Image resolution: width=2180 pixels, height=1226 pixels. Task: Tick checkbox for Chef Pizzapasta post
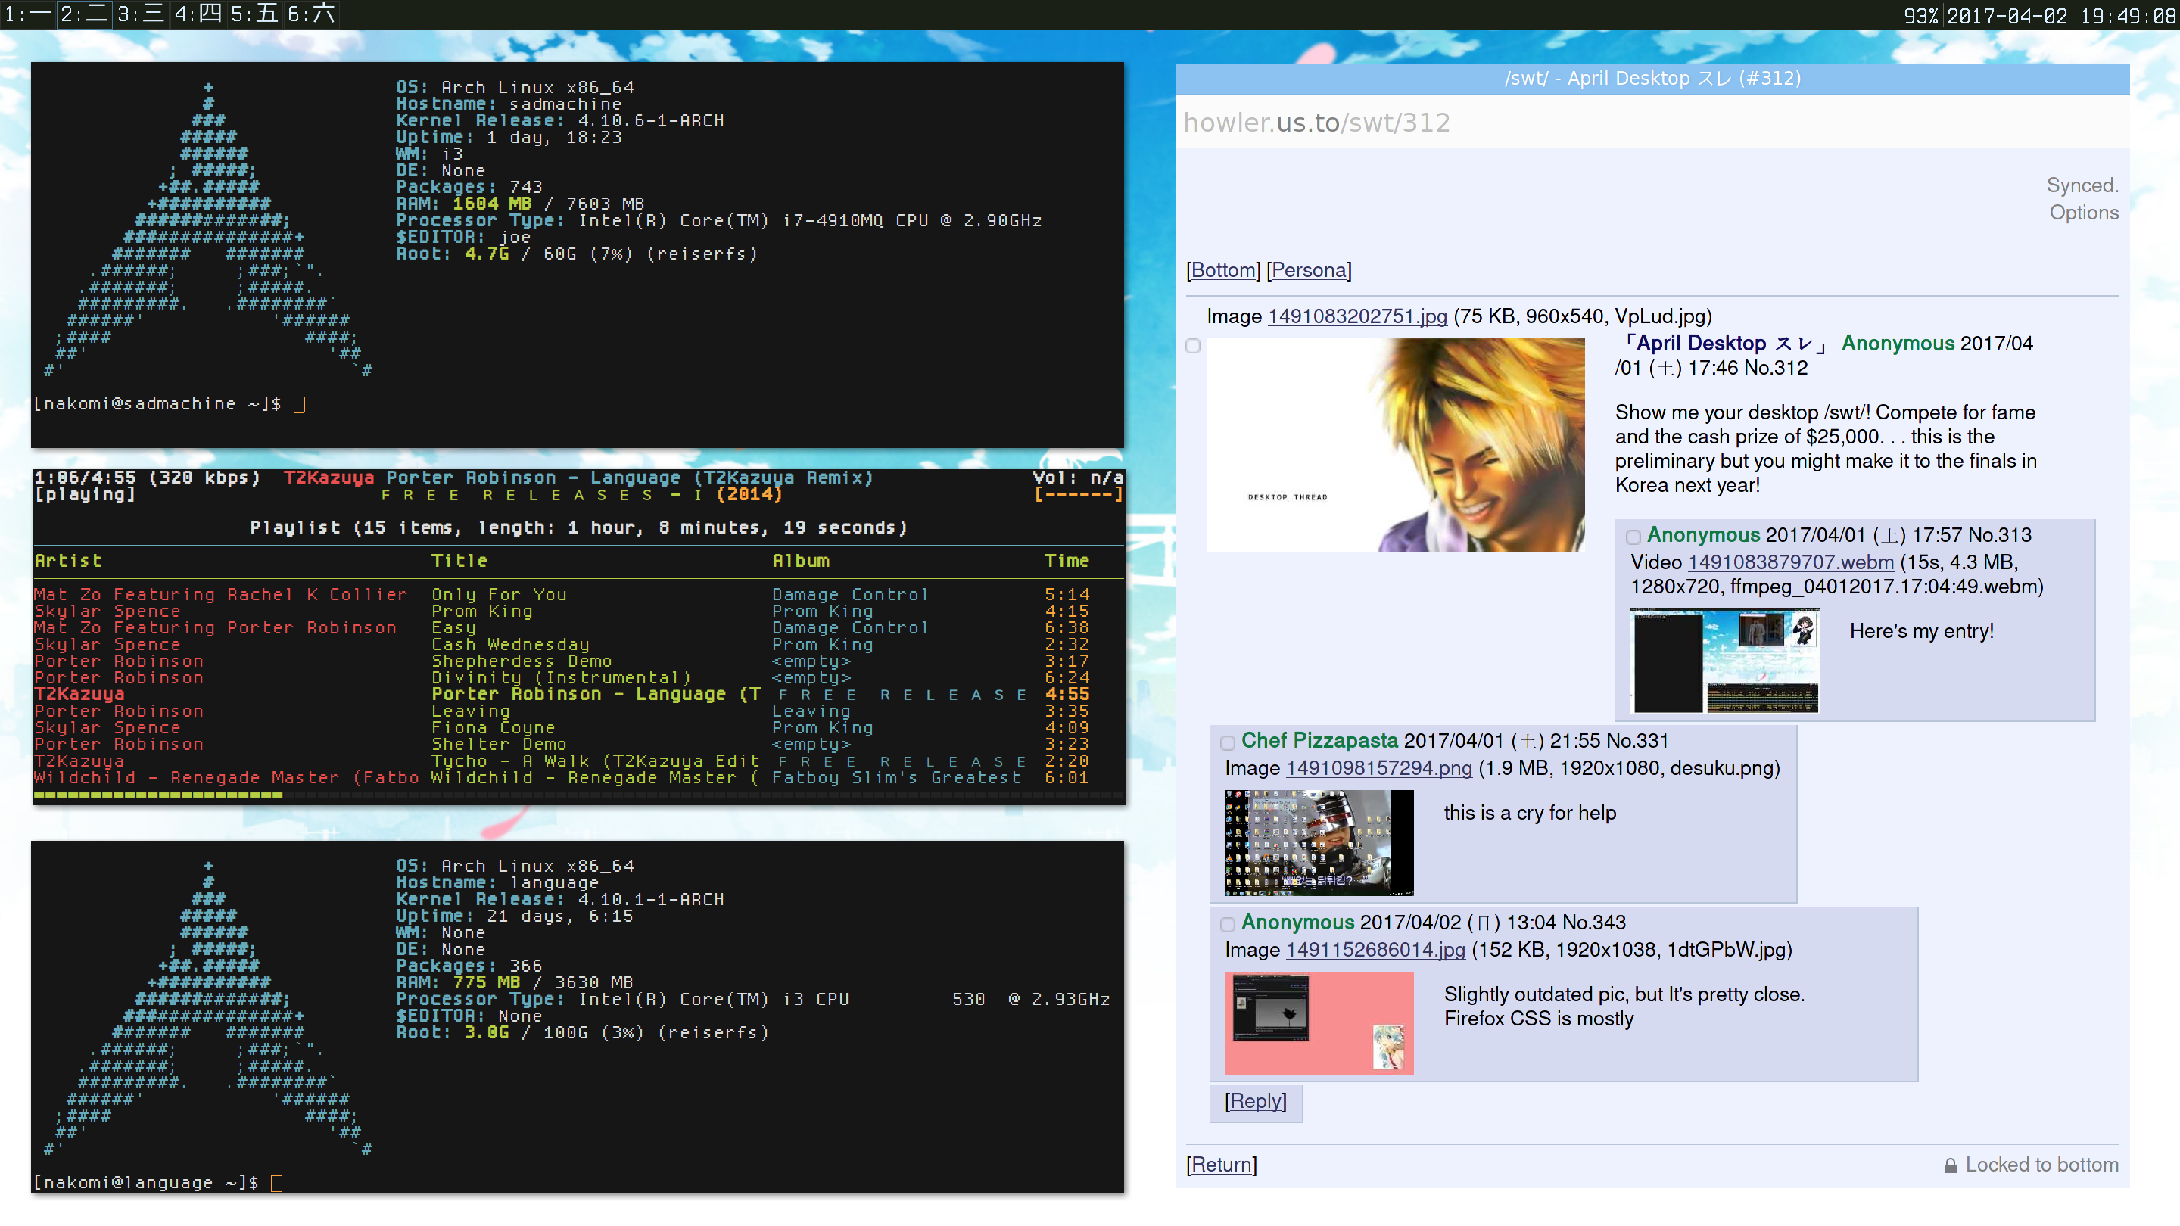coord(1227,743)
